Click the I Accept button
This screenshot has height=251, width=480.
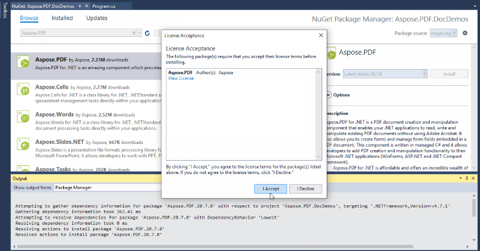271,189
